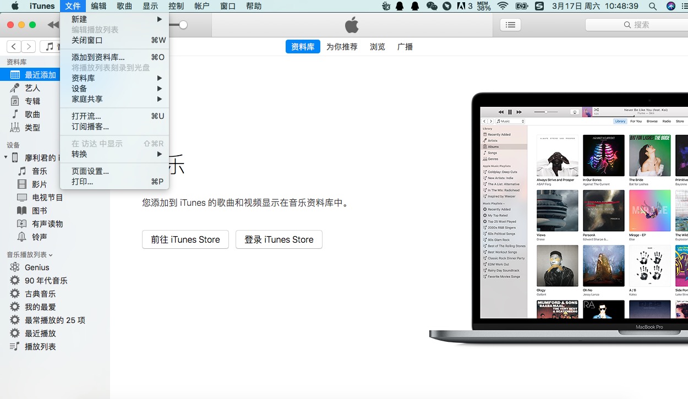Open the Wi-Fi status menu
Viewport: 688px width, 399px height.
[x=502, y=6]
